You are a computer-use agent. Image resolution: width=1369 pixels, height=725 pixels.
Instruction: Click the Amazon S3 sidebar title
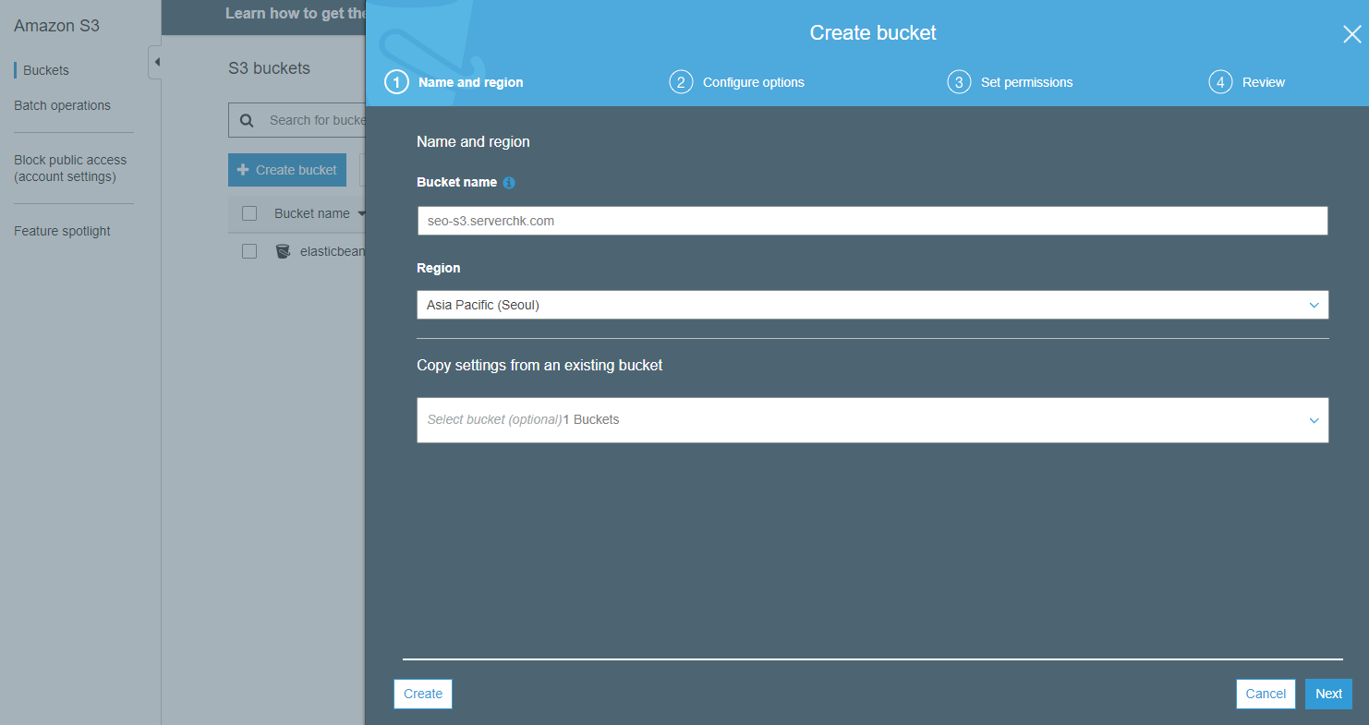tap(56, 26)
